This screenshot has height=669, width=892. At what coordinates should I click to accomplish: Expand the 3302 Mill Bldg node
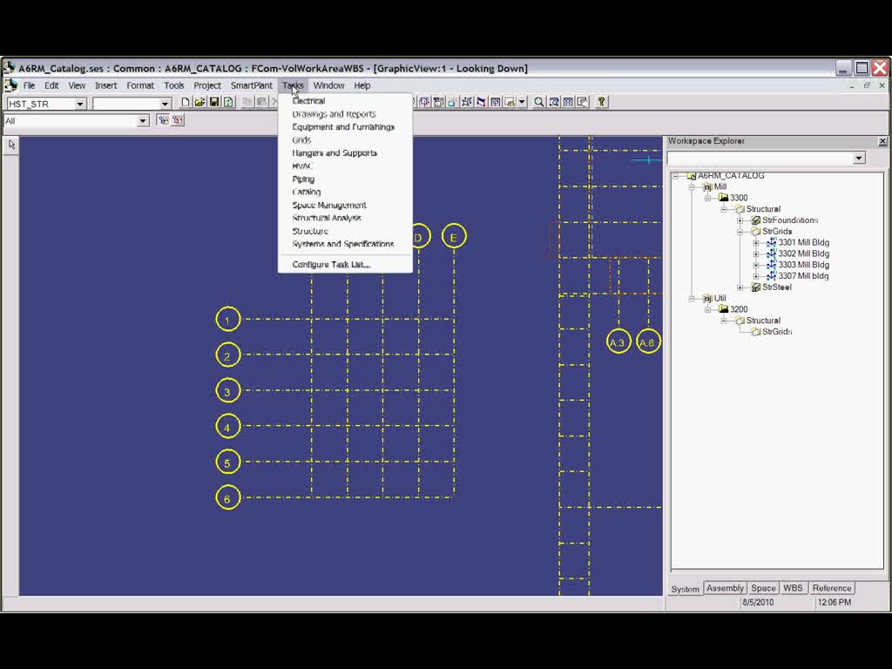pos(756,253)
